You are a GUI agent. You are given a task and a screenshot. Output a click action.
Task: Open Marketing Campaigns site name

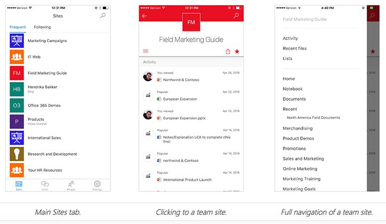48,41
